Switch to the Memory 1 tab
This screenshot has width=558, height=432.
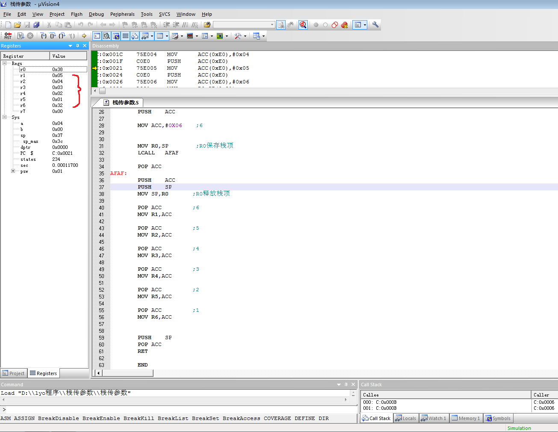pyautogui.click(x=466, y=418)
